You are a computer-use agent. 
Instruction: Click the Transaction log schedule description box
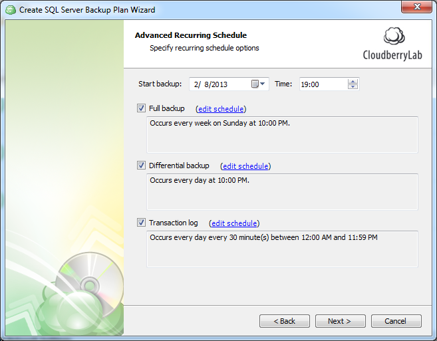pyautogui.click(x=281, y=249)
